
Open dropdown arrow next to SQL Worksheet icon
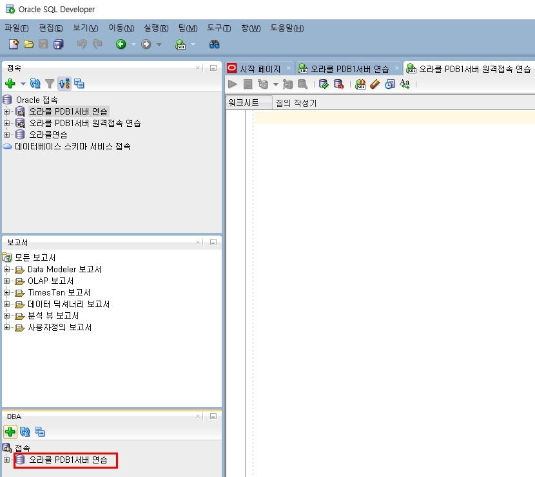pos(193,44)
